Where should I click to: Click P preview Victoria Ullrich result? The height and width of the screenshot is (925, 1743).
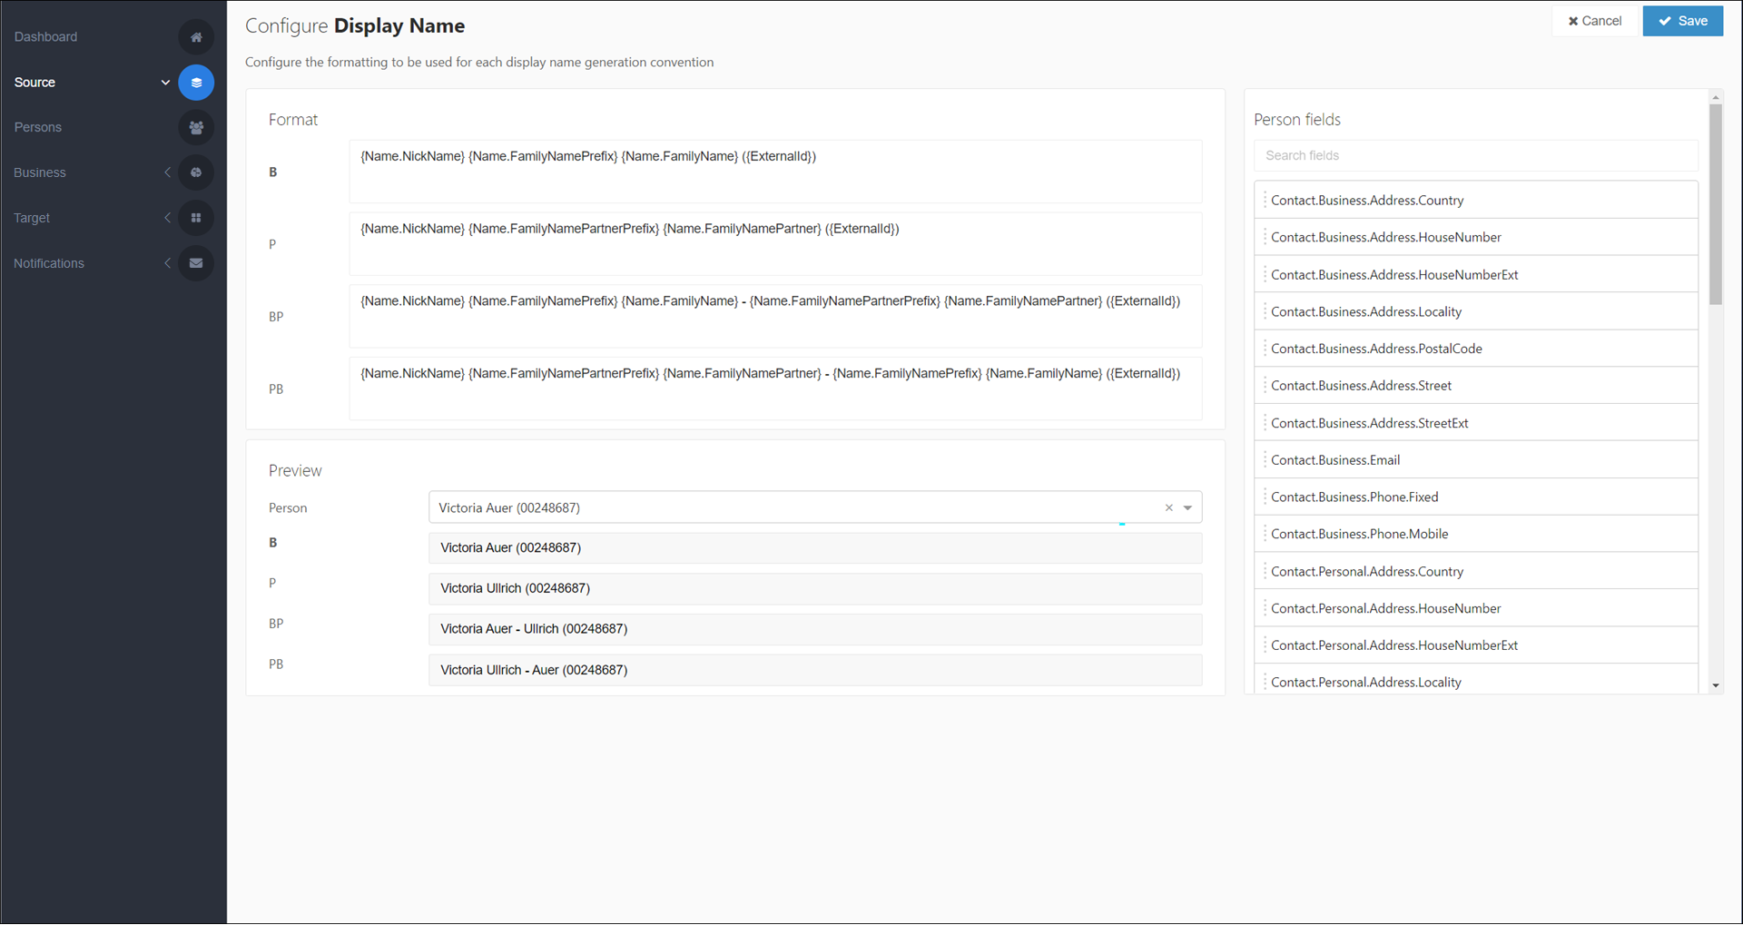(x=815, y=588)
